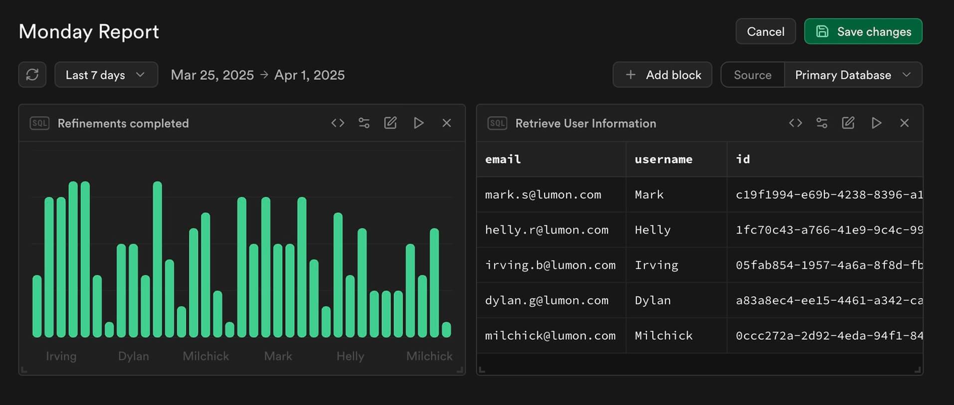This screenshot has height=405, width=954.
Task: Open settings sliders for Retrieve User Information block
Action: coord(822,123)
